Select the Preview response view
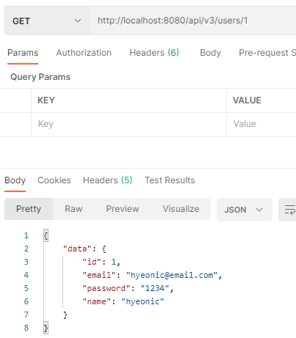This screenshot has height=338, width=296. click(x=123, y=209)
